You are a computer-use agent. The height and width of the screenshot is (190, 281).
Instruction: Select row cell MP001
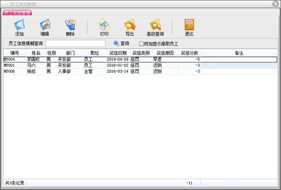(x=15, y=65)
